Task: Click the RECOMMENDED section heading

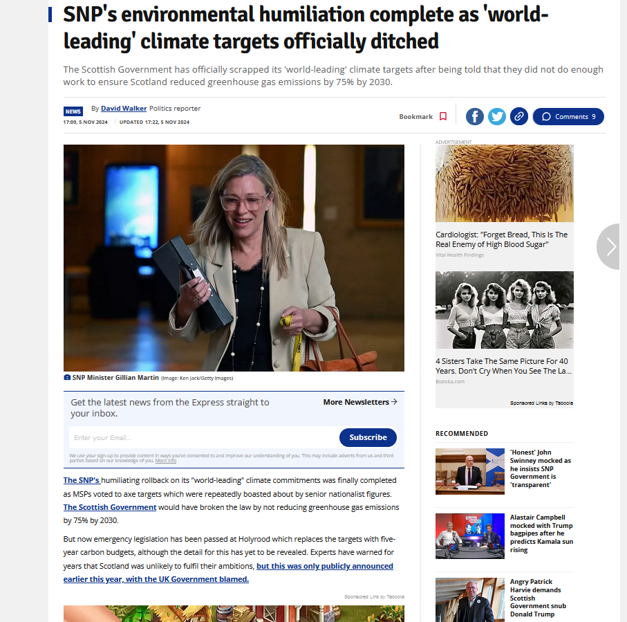Action: [462, 434]
